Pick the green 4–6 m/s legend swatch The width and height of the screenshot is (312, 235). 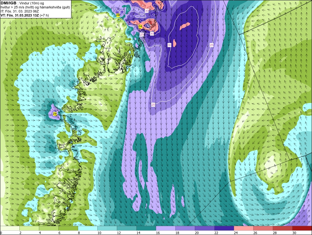49,228
